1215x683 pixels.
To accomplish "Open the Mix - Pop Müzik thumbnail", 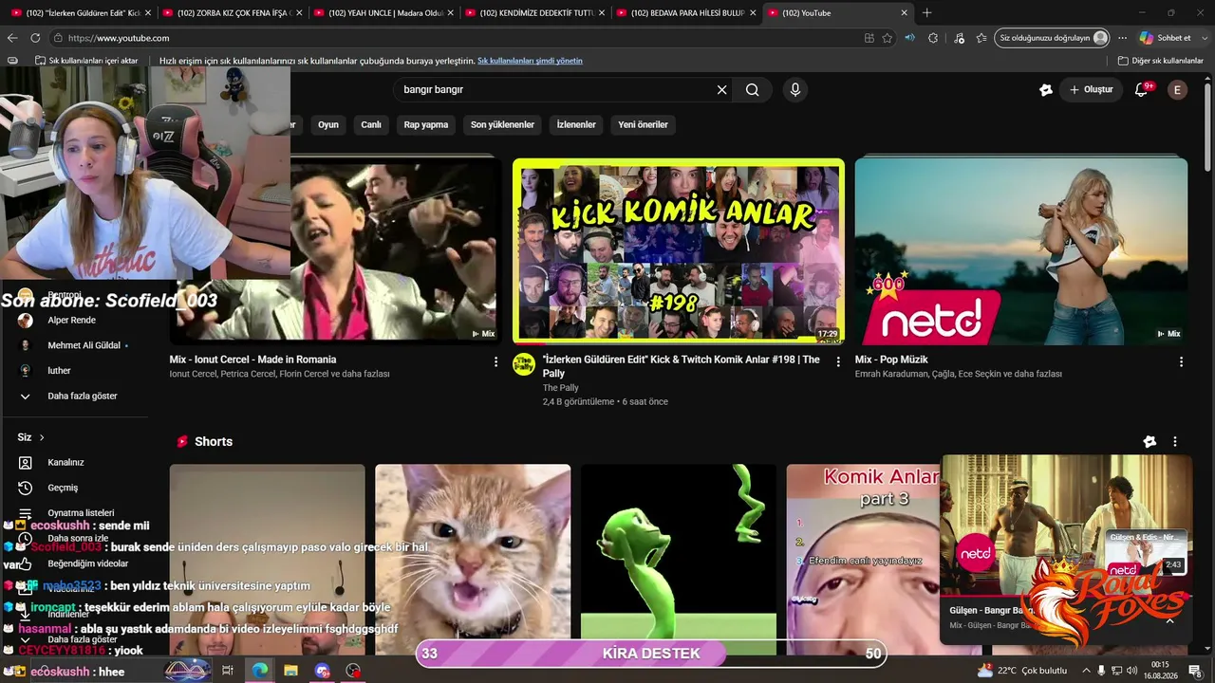I will 1021,250.
